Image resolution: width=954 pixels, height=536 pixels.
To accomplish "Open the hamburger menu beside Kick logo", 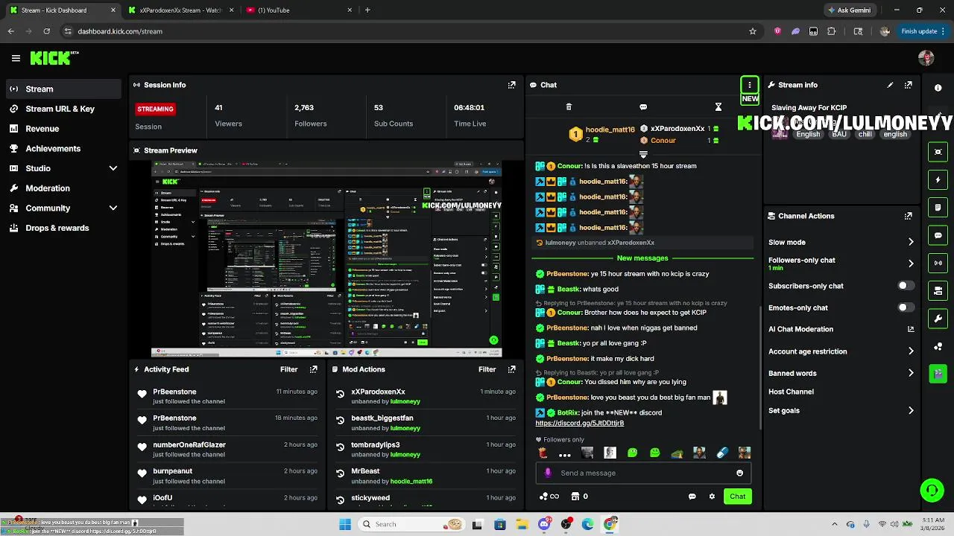I will pyautogui.click(x=16, y=58).
